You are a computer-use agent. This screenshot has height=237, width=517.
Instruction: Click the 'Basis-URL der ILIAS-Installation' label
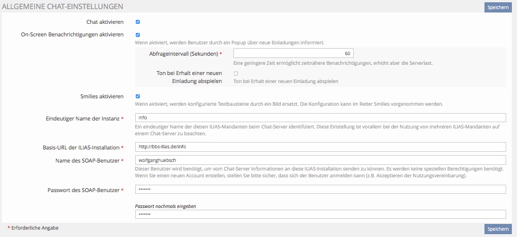(83, 147)
